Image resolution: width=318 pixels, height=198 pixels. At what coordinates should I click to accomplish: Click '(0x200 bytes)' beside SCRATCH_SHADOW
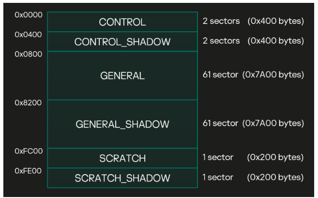(275, 177)
